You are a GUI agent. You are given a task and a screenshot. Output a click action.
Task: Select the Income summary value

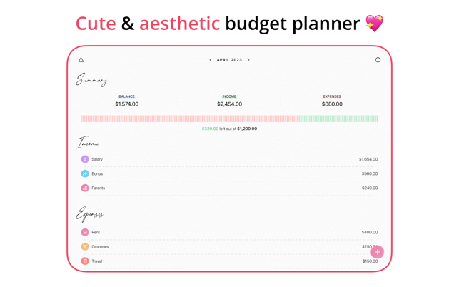coord(230,104)
